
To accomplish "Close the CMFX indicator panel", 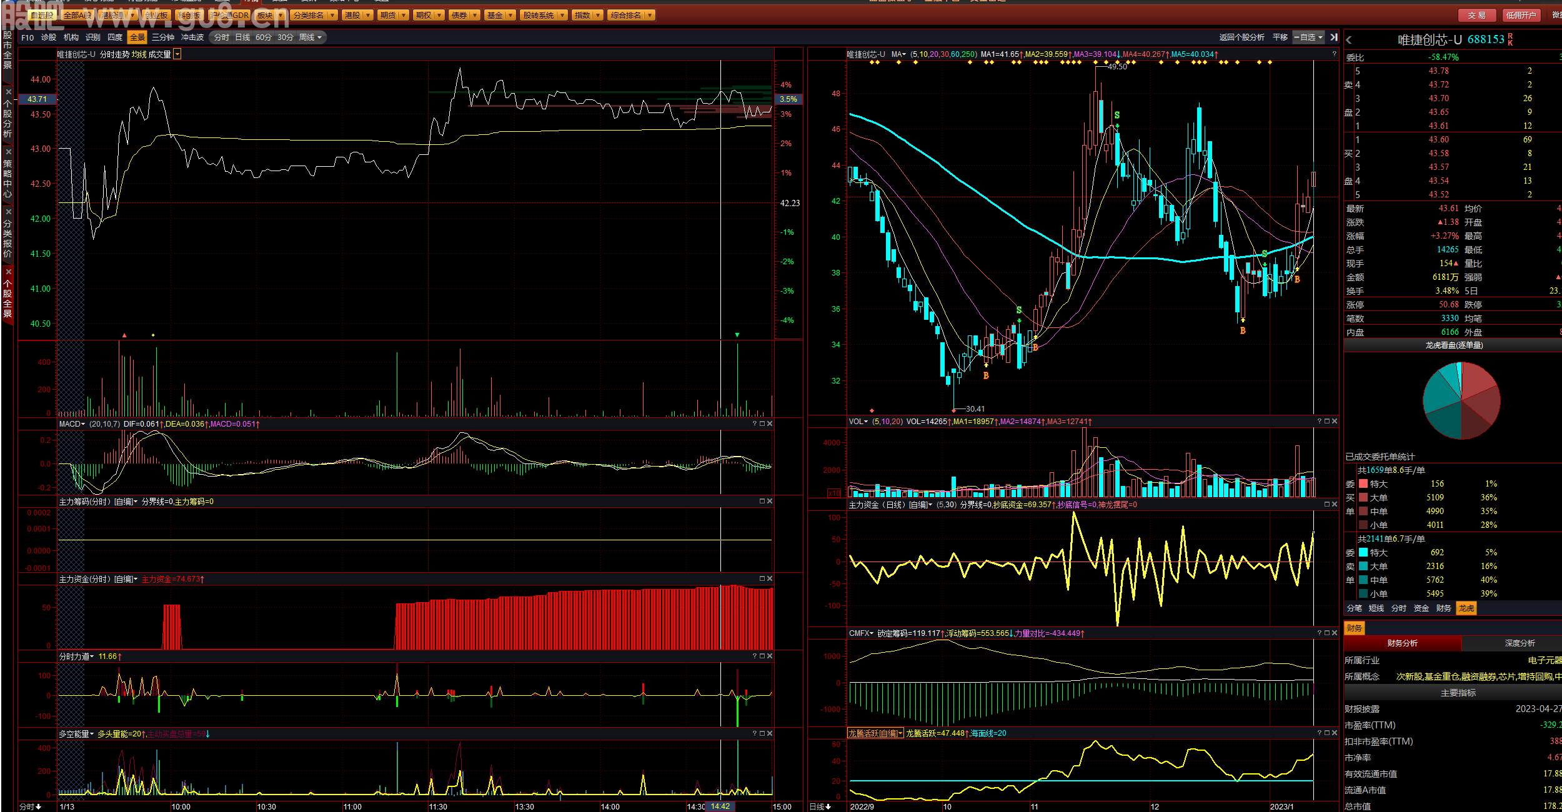I will 1335,633.
